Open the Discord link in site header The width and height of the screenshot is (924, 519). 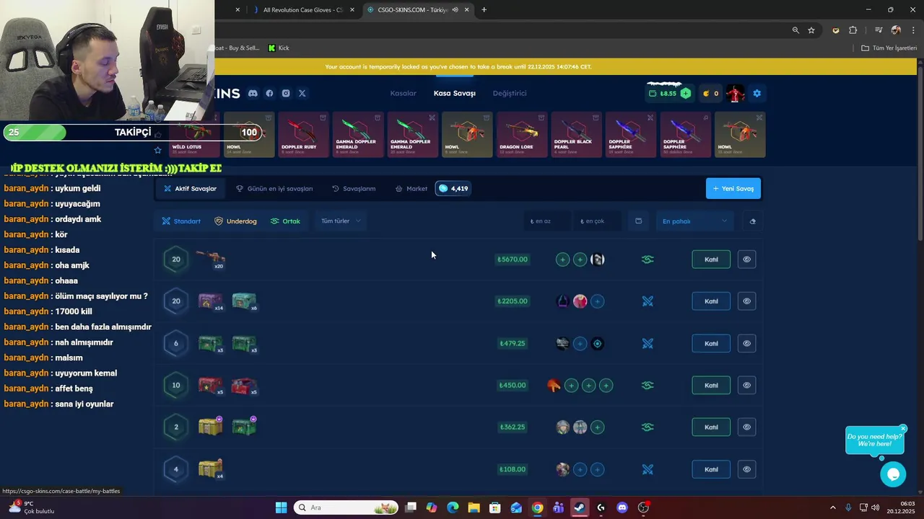pyautogui.click(x=253, y=93)
